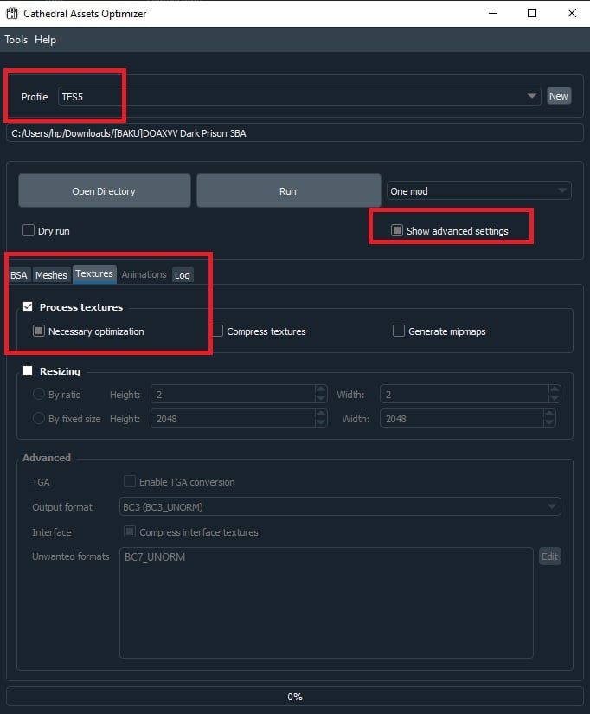
Task: Open the Help menu
Action: (45, 40)
